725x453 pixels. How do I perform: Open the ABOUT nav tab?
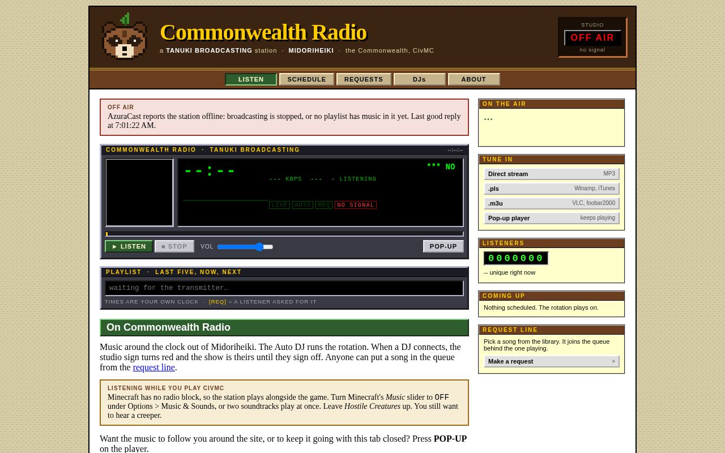point(474,79)
